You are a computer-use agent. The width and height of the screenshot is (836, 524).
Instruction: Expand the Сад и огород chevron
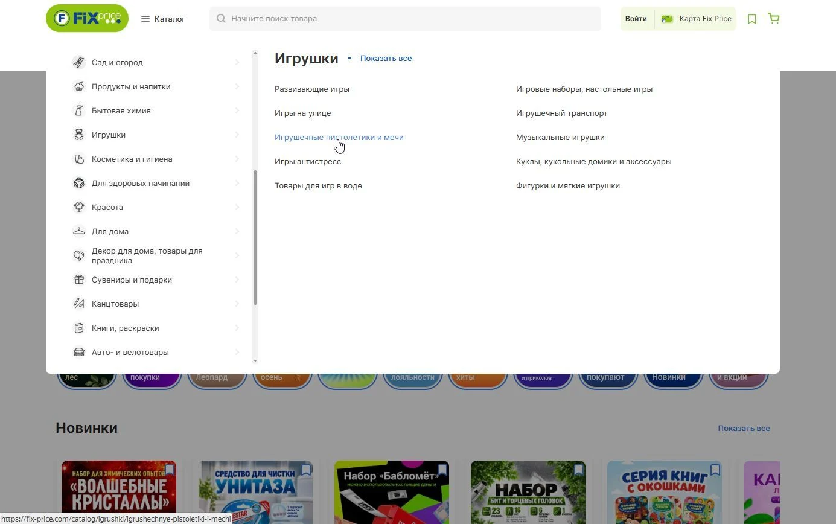pos(237,62)
